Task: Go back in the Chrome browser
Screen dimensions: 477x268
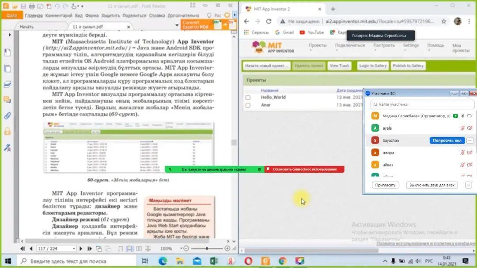Action: [x=246, y=21]
